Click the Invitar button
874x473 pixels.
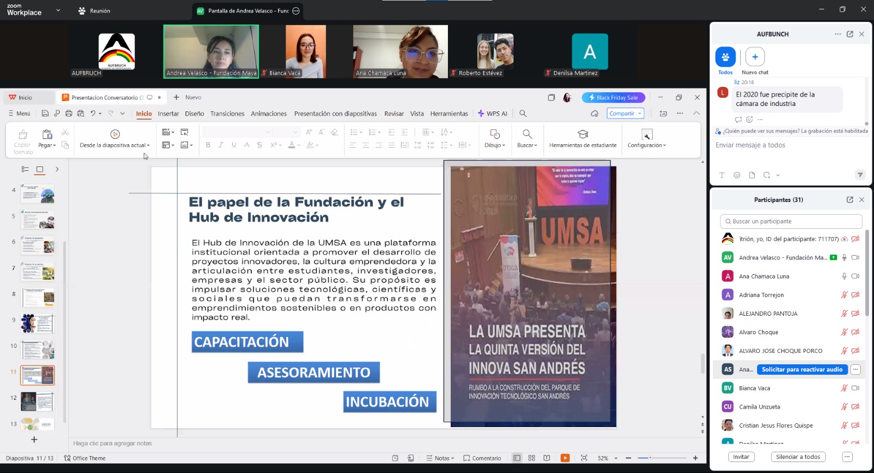[x=741, y=457]
